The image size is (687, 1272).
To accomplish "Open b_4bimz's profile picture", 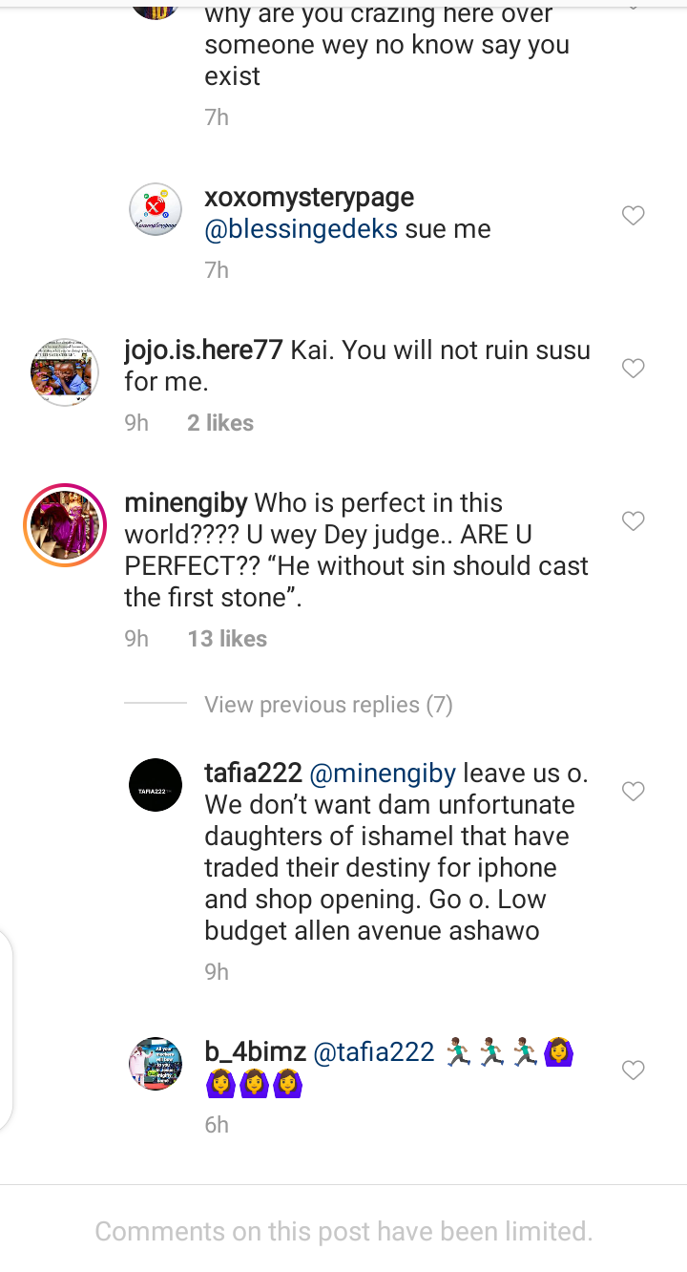I will pos(156,1063).
